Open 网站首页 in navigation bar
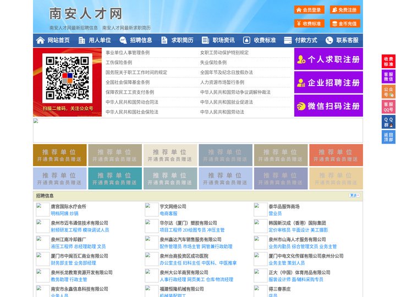This screenshot has height=297, width=396. (x=58, y=40)
